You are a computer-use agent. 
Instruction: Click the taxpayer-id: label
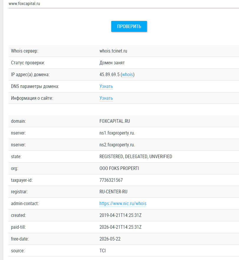click(22, 180)
